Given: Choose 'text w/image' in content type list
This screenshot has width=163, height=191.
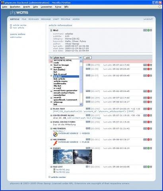Looking at the screenshot, I should pyautogui.click(x=61, y=65).
